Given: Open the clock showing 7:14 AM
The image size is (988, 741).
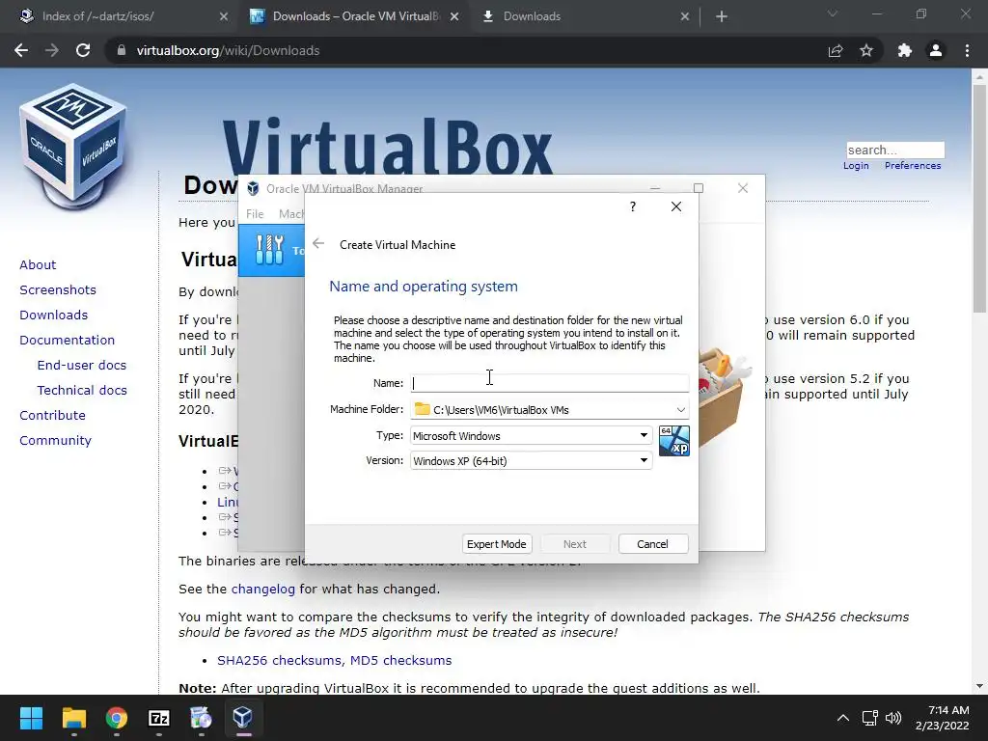Looking at the screenshot, I should point(943,718).
